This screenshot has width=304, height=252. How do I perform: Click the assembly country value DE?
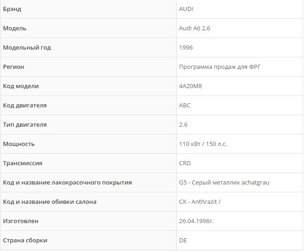pyautogui.click(x=183, y=241)
